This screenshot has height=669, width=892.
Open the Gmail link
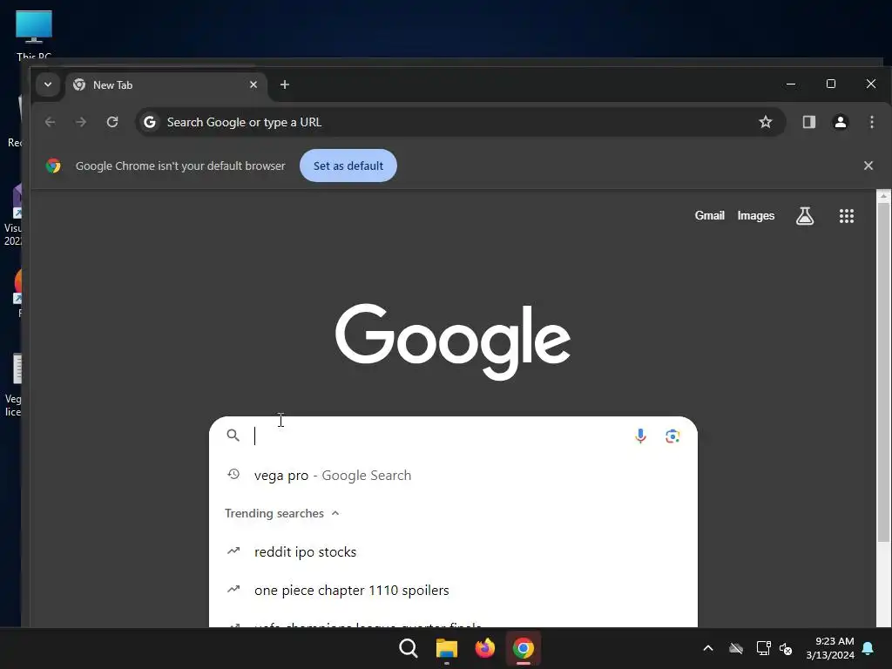tap(709, 216)
